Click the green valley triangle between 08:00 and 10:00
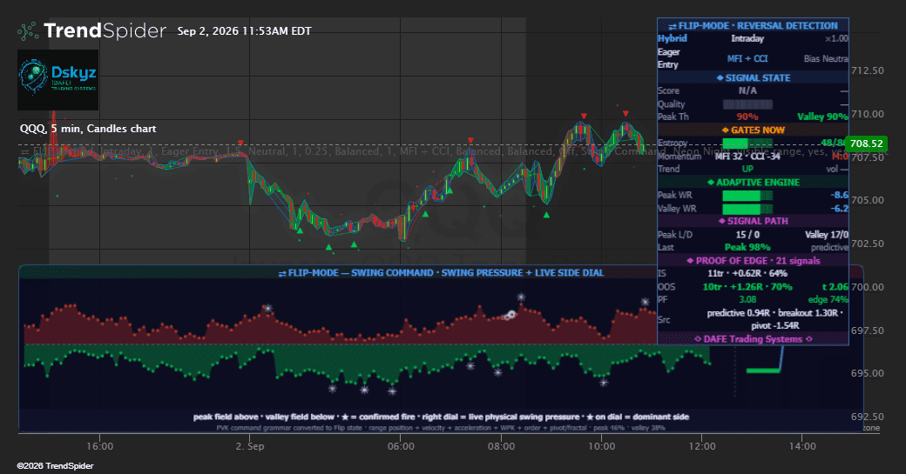Screen dimensions: 906x474 point(546,215)
